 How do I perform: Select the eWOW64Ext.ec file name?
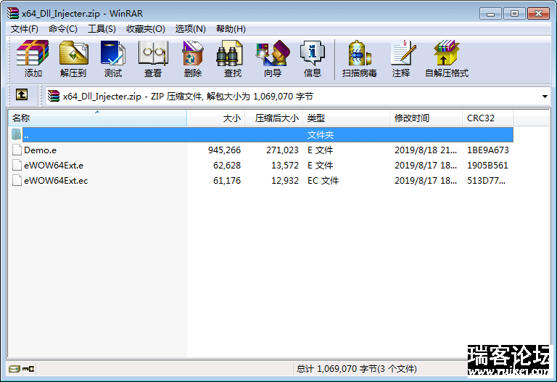click(56, 181)
